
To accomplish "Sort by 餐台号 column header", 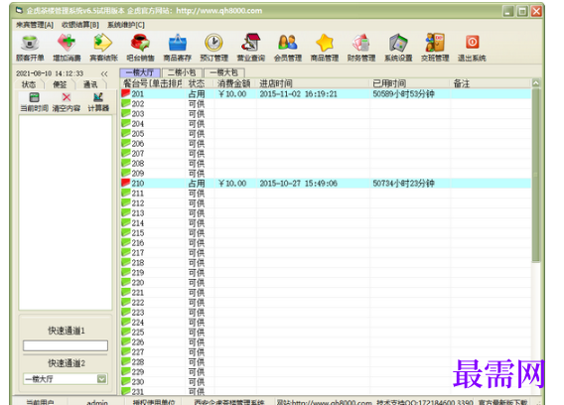I will click(153, 83).
